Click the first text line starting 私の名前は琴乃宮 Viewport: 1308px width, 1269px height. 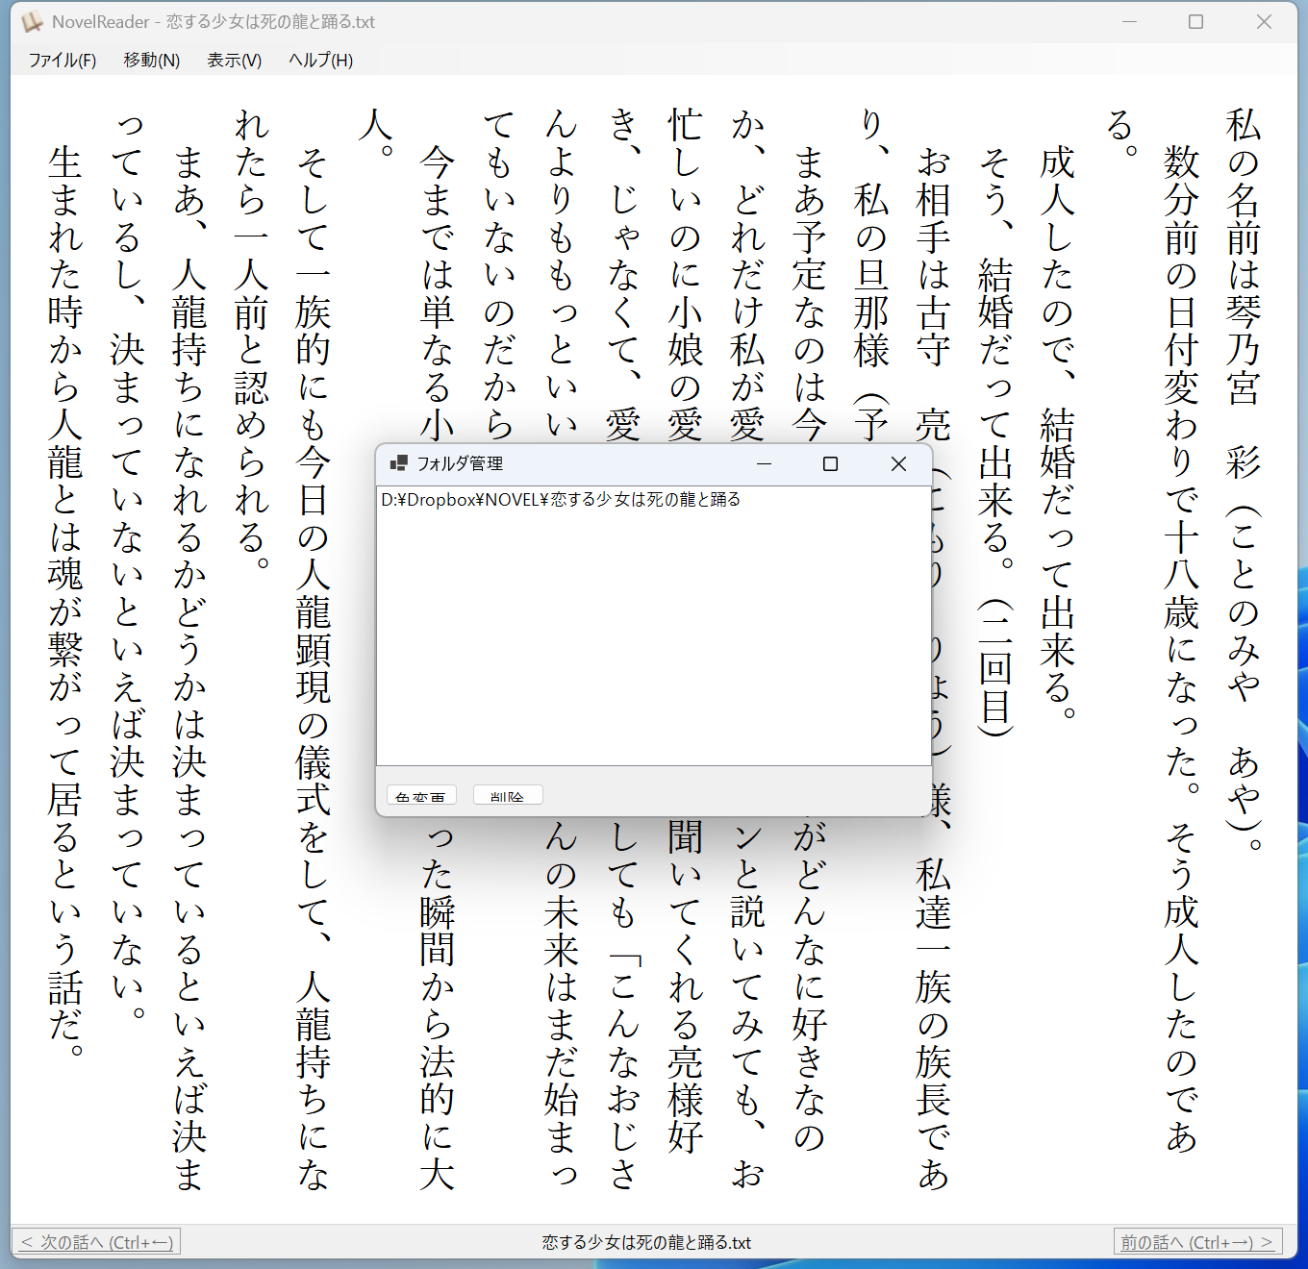click(x=1243, y=479)
